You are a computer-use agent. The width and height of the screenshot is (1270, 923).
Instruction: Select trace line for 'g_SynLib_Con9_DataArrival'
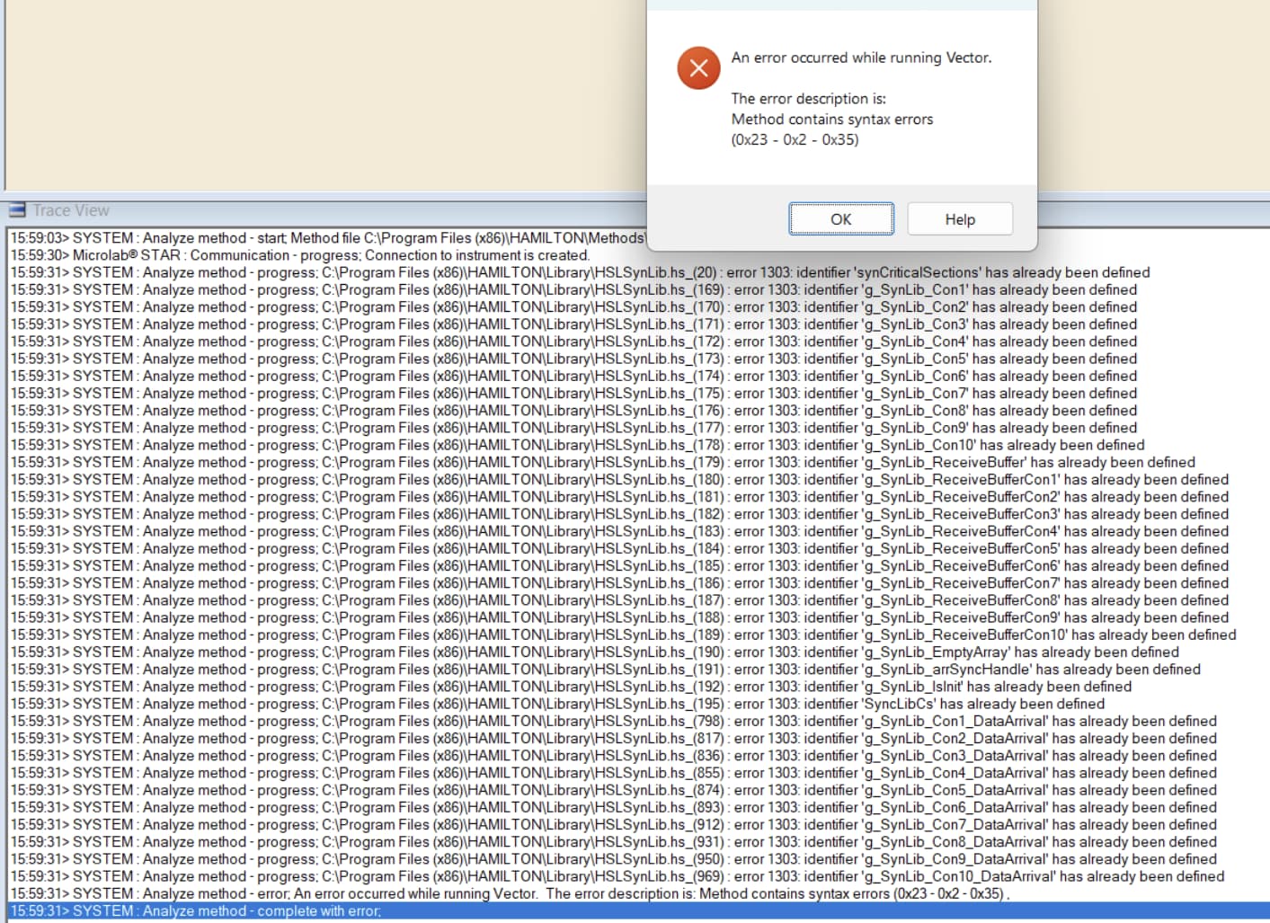(x=614, y=859)
